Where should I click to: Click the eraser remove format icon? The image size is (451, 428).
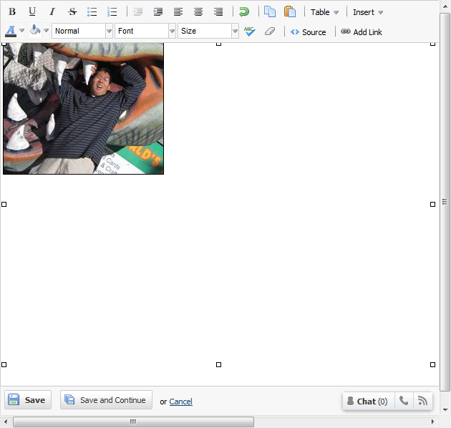[269, 31]
